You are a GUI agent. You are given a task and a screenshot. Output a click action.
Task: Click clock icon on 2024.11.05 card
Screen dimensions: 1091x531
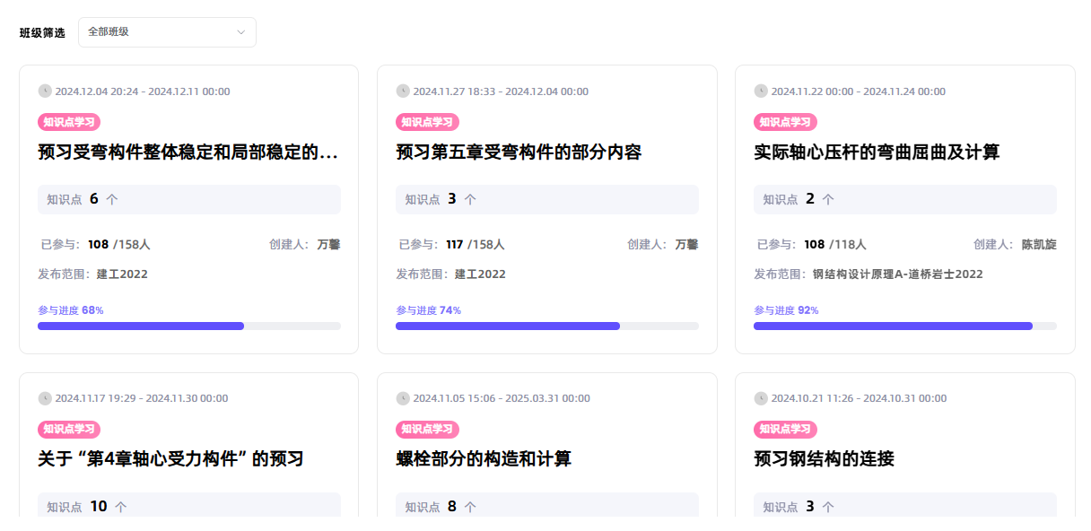pos(403,398)
